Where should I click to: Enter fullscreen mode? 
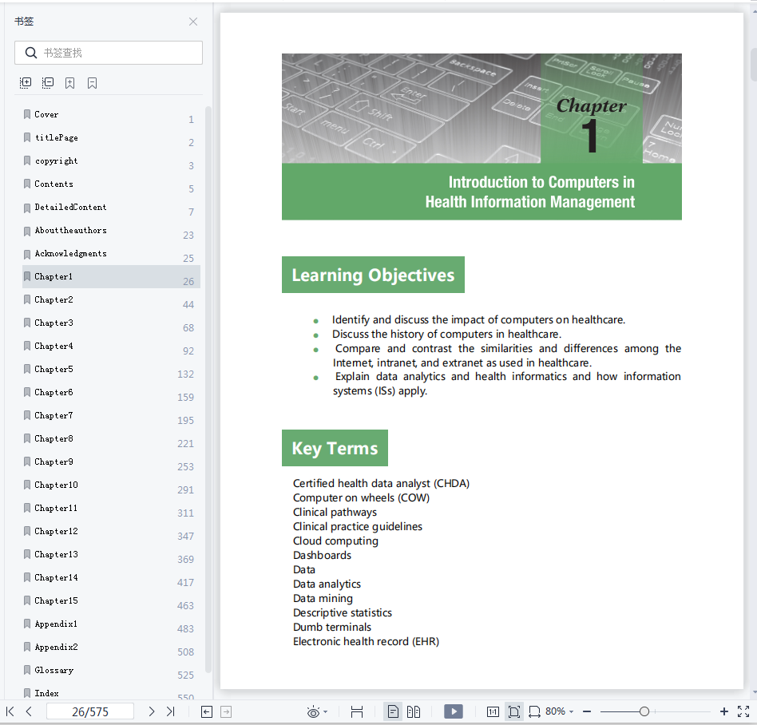coord(743,711)
